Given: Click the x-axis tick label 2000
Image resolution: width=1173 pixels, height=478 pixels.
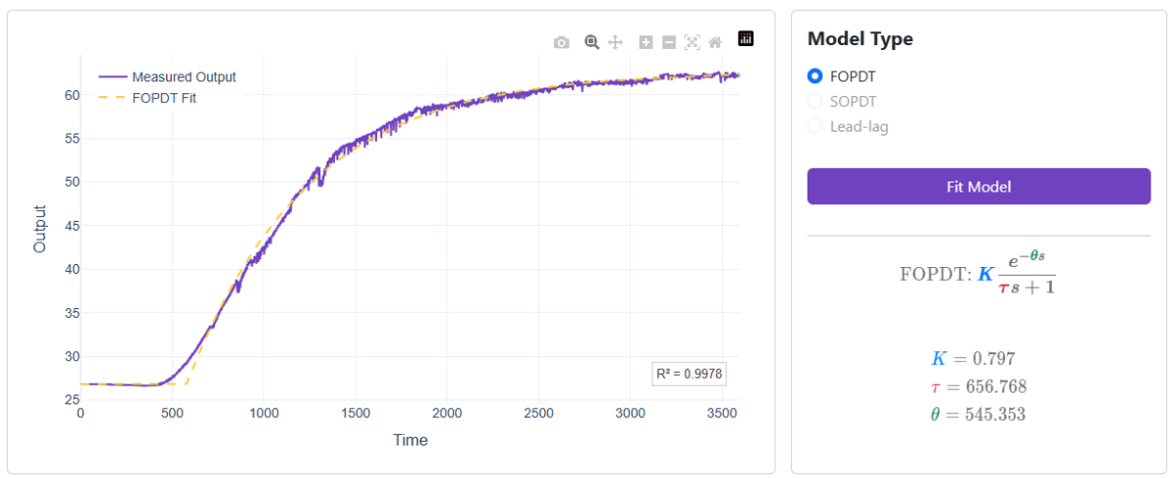Looking at the screenshot, I should click(447, 413).
